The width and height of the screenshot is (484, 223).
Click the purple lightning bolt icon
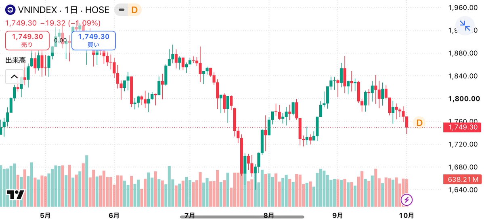tap(406, 200)
